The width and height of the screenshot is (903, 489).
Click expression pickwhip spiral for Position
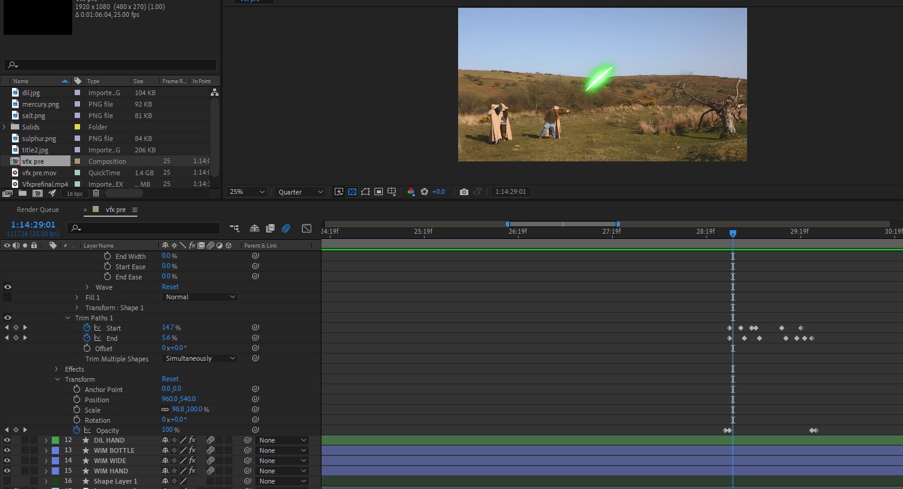[255, 399]
